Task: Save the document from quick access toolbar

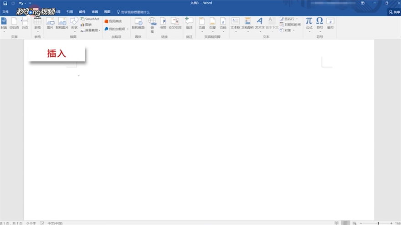Action: point(5,3)
